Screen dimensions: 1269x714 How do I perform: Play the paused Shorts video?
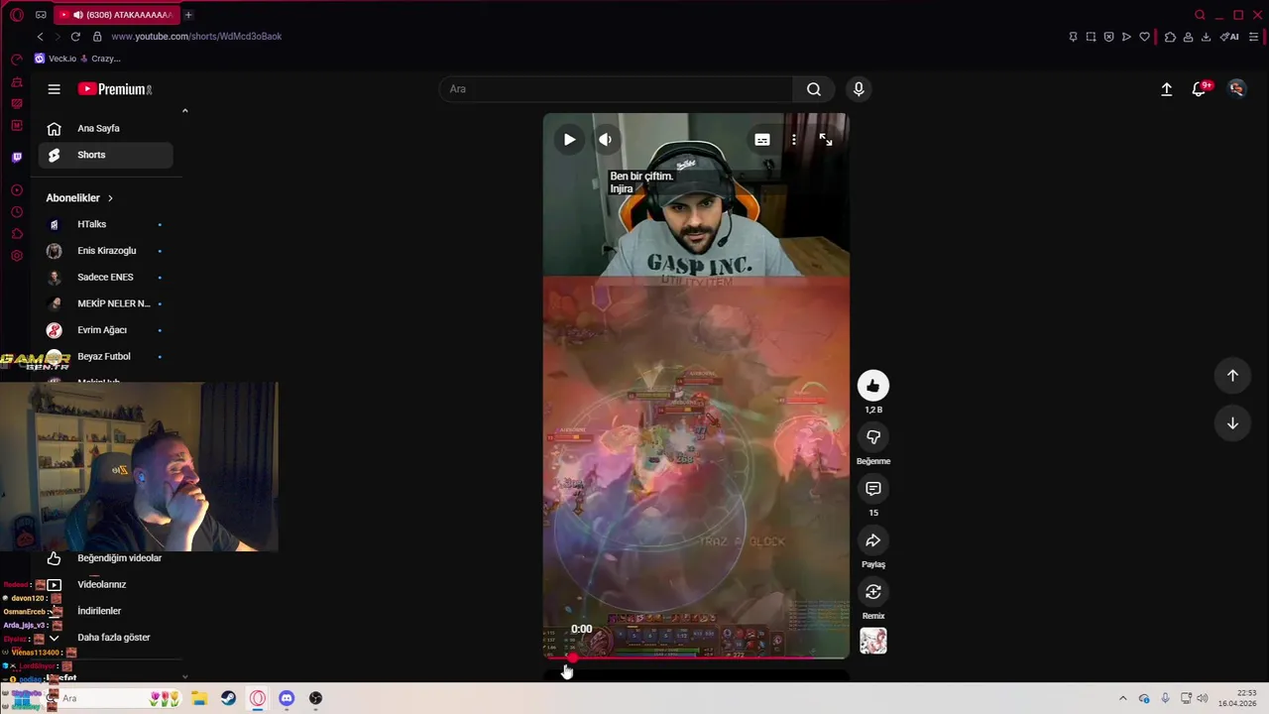pyautogui.click(x=569, y=140)
